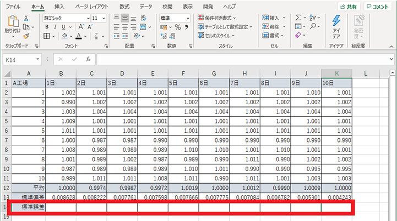The width and height of the screenshot is (397, 221).
Task: Click inside the formula bar
Action: tap(243, 60)
